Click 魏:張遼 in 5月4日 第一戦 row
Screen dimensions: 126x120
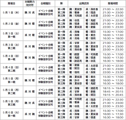tap(90, 58)
